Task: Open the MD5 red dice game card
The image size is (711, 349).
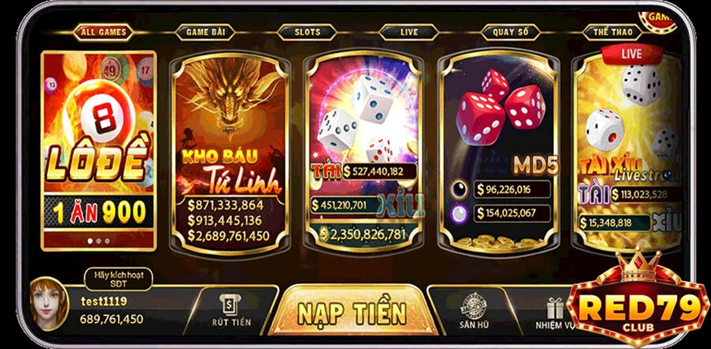Action: (x=499, y=151)
